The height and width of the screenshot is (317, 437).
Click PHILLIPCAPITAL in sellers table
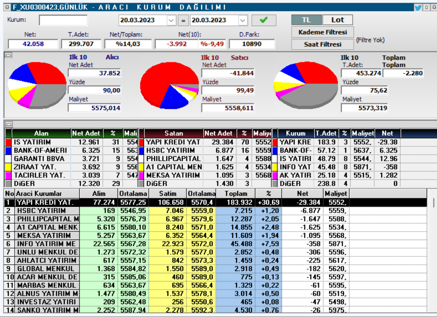pos(173,159)
